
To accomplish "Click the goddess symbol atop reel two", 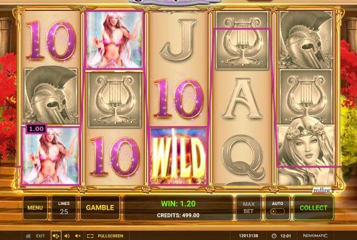I will (114, 40).
